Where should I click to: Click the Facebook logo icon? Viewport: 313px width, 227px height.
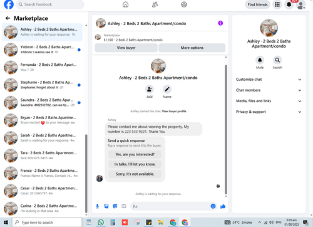(x=9, y=4)
